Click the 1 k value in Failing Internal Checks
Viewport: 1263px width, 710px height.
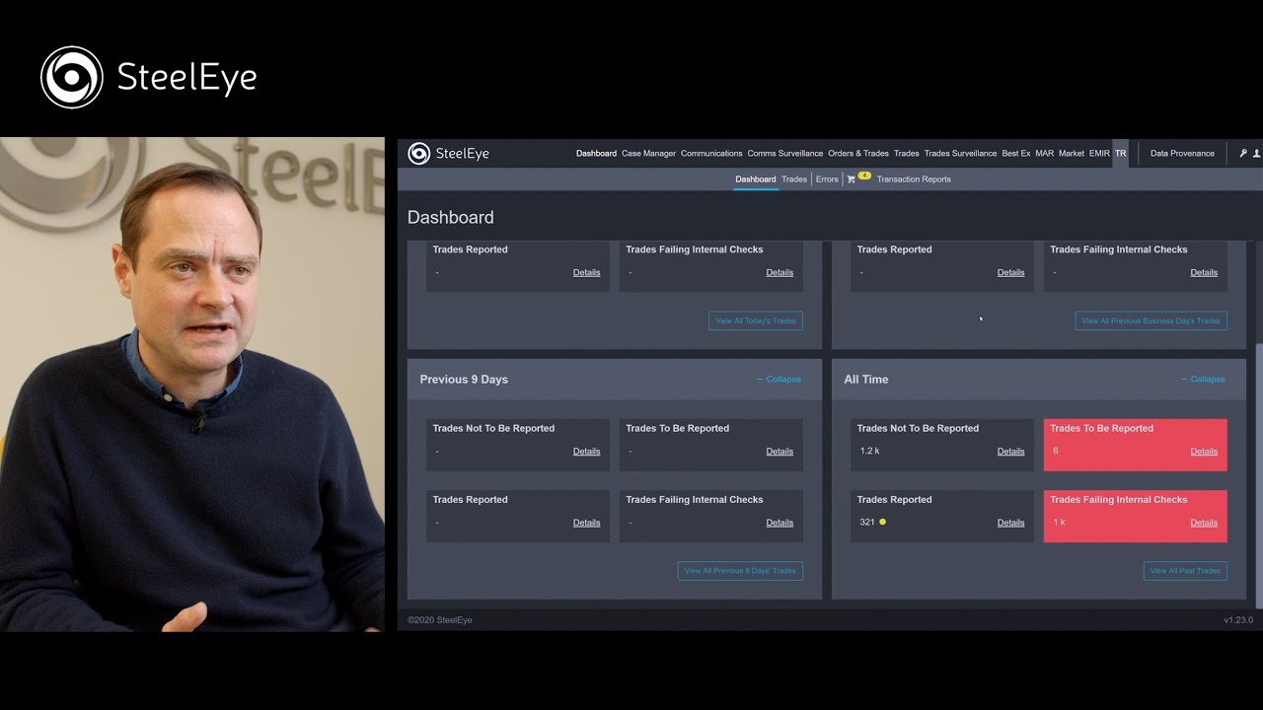tap(1059, 522)
